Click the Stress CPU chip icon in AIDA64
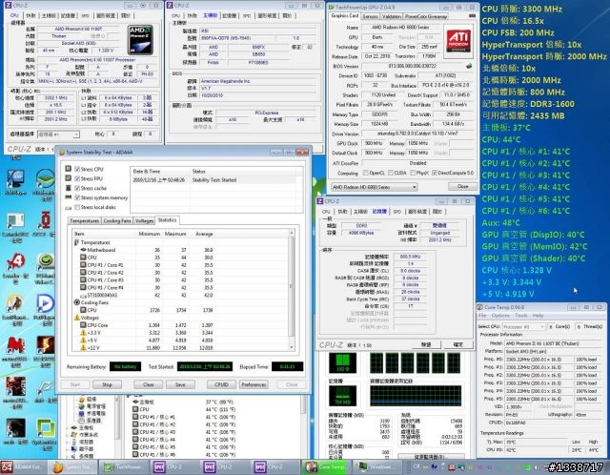Screen dimensions: 610x475 coord(68,169)
